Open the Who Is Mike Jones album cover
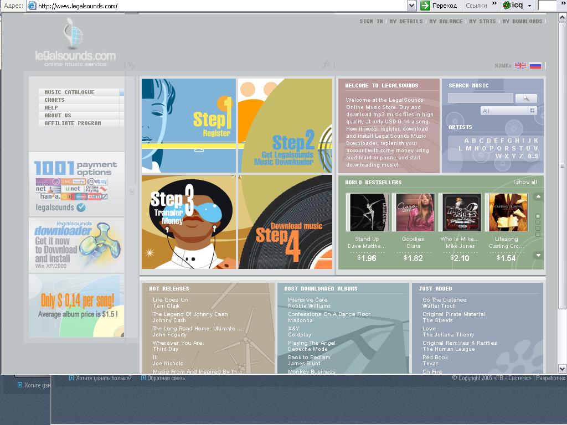The width and height of the screenshot is (567, 425). (460, 212)
